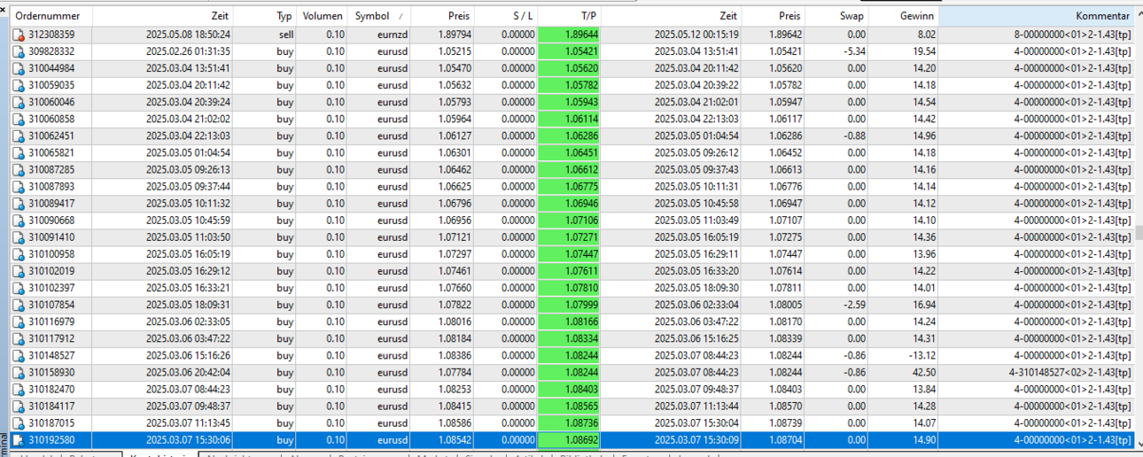Image resolution: width=1143 pixels, height=457 pixels.
Task: Sort by the Kommentar column header
Action: point(1037,16)
